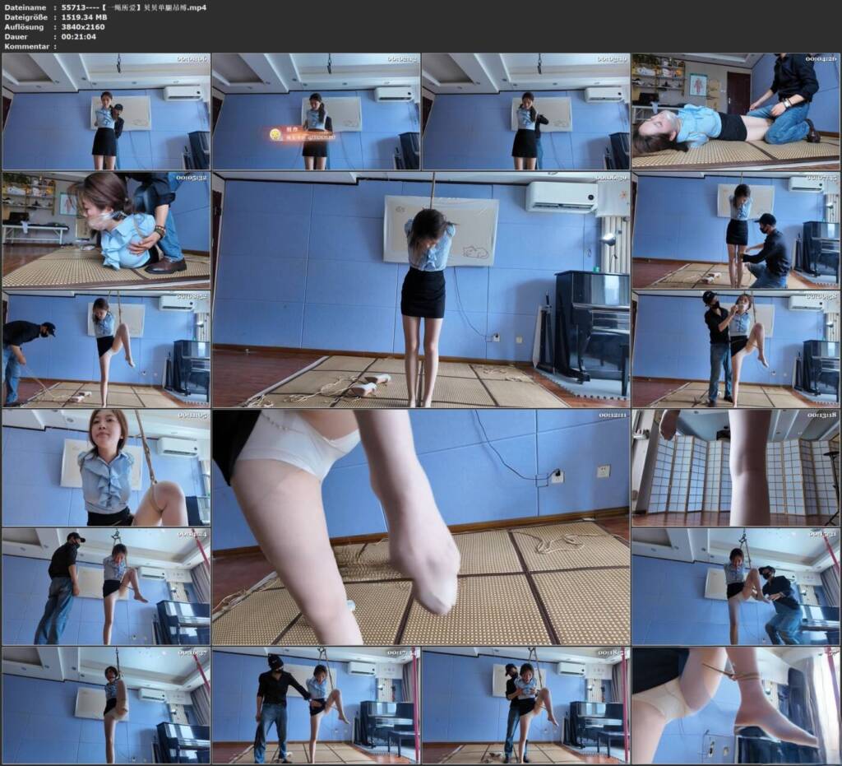The width and height of the screenshot is (842, 766).
Task: Click the "Kommentar" label
Action: [27, 46]
